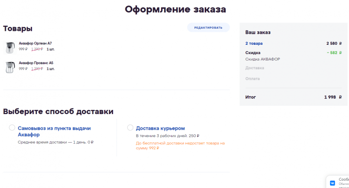The width and height of the screenshot is (349, 188).
Task: Click the Аквафор Орлеан А7 product name
Action: click(x=35, y=43)
